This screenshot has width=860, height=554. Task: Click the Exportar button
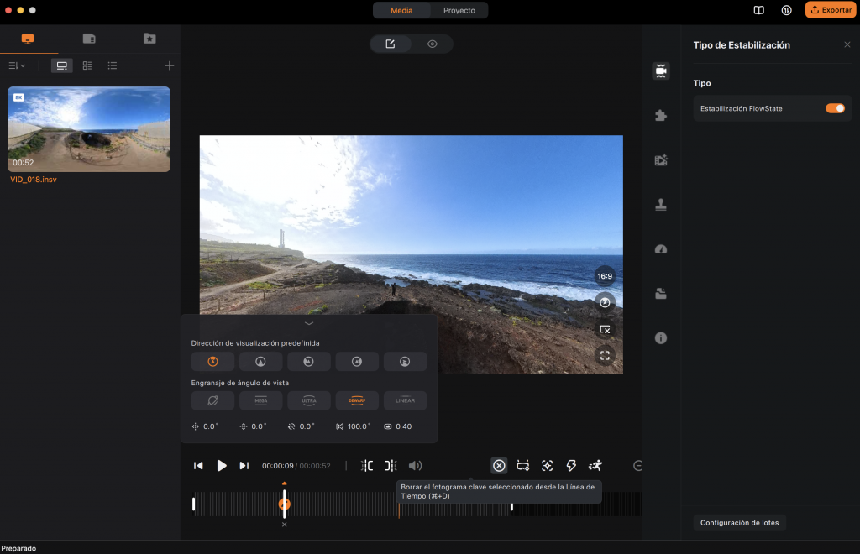[x=831, y=10]
